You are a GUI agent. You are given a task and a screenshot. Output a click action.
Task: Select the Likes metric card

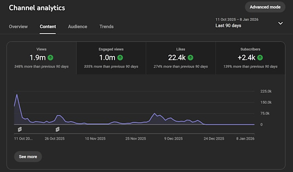pos(181,58)
